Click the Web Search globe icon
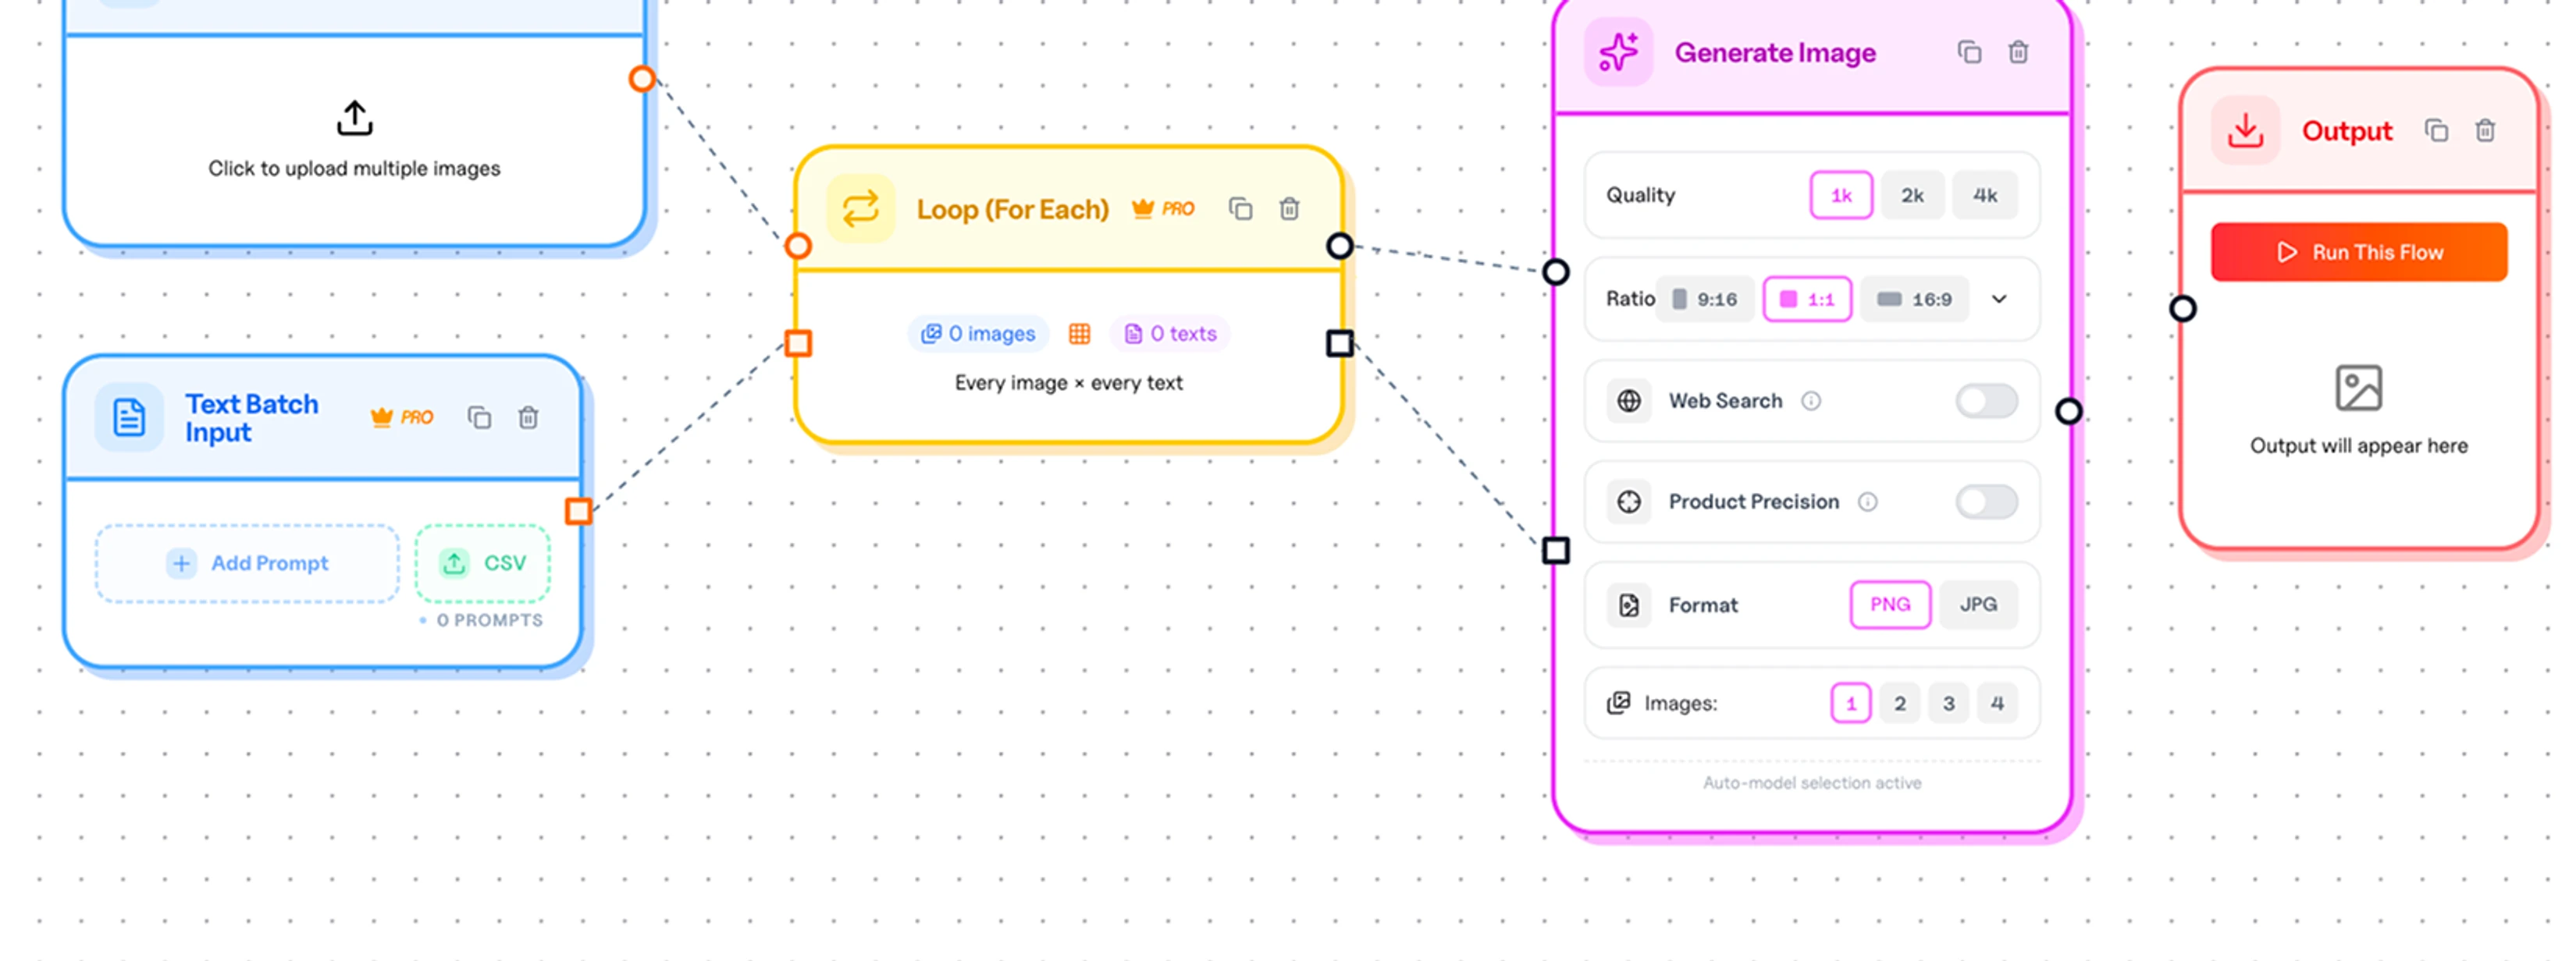 (x=1629, y=401)
